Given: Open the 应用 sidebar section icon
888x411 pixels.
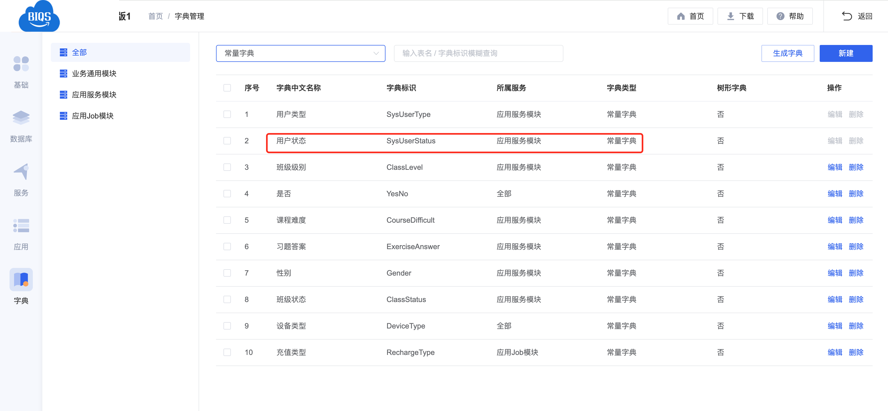Looking at the screenshot, I should click(21, 225).
